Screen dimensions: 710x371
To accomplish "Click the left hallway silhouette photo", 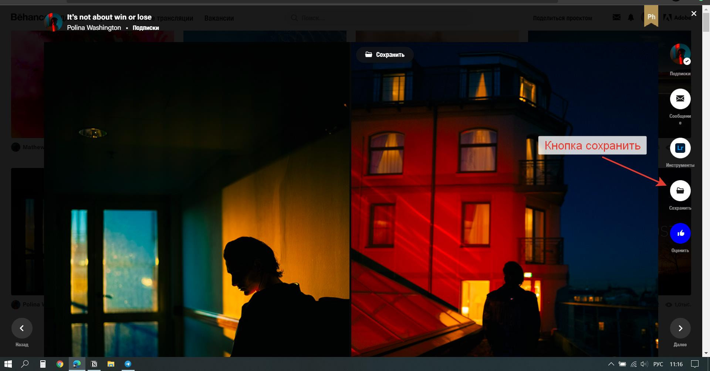I will [197, 199].
